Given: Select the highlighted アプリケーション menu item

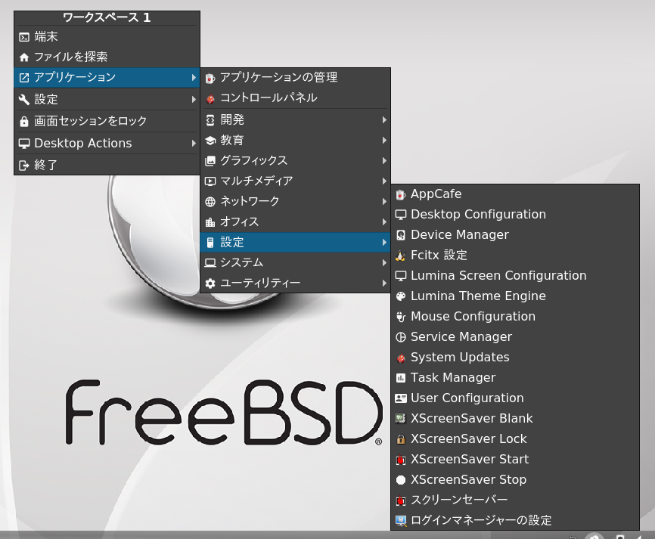Looking at the screenshot, I should (x=107, y=78).
